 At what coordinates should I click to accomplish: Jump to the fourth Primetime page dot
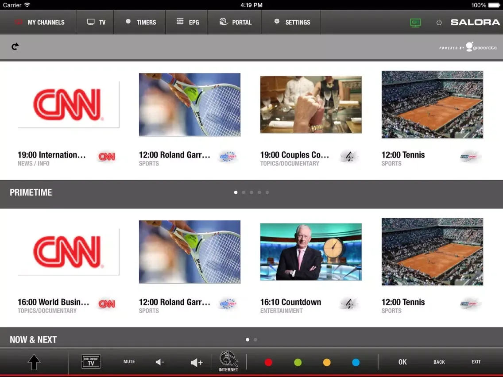click(x=259, y=192)
